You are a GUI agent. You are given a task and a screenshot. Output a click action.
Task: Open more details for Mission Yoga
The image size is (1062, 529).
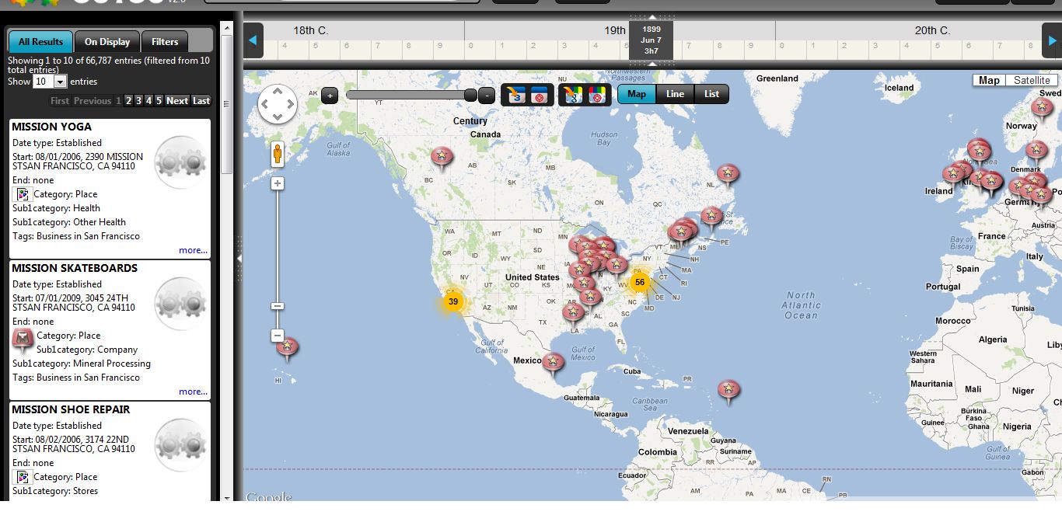pyautogui.click(x=193, y=250)
